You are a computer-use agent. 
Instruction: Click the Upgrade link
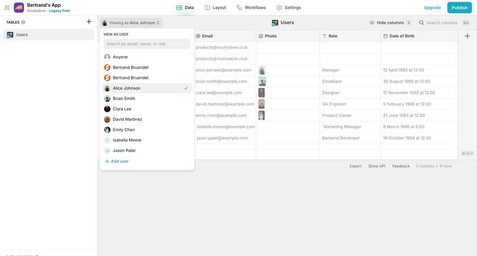[432, 7]
